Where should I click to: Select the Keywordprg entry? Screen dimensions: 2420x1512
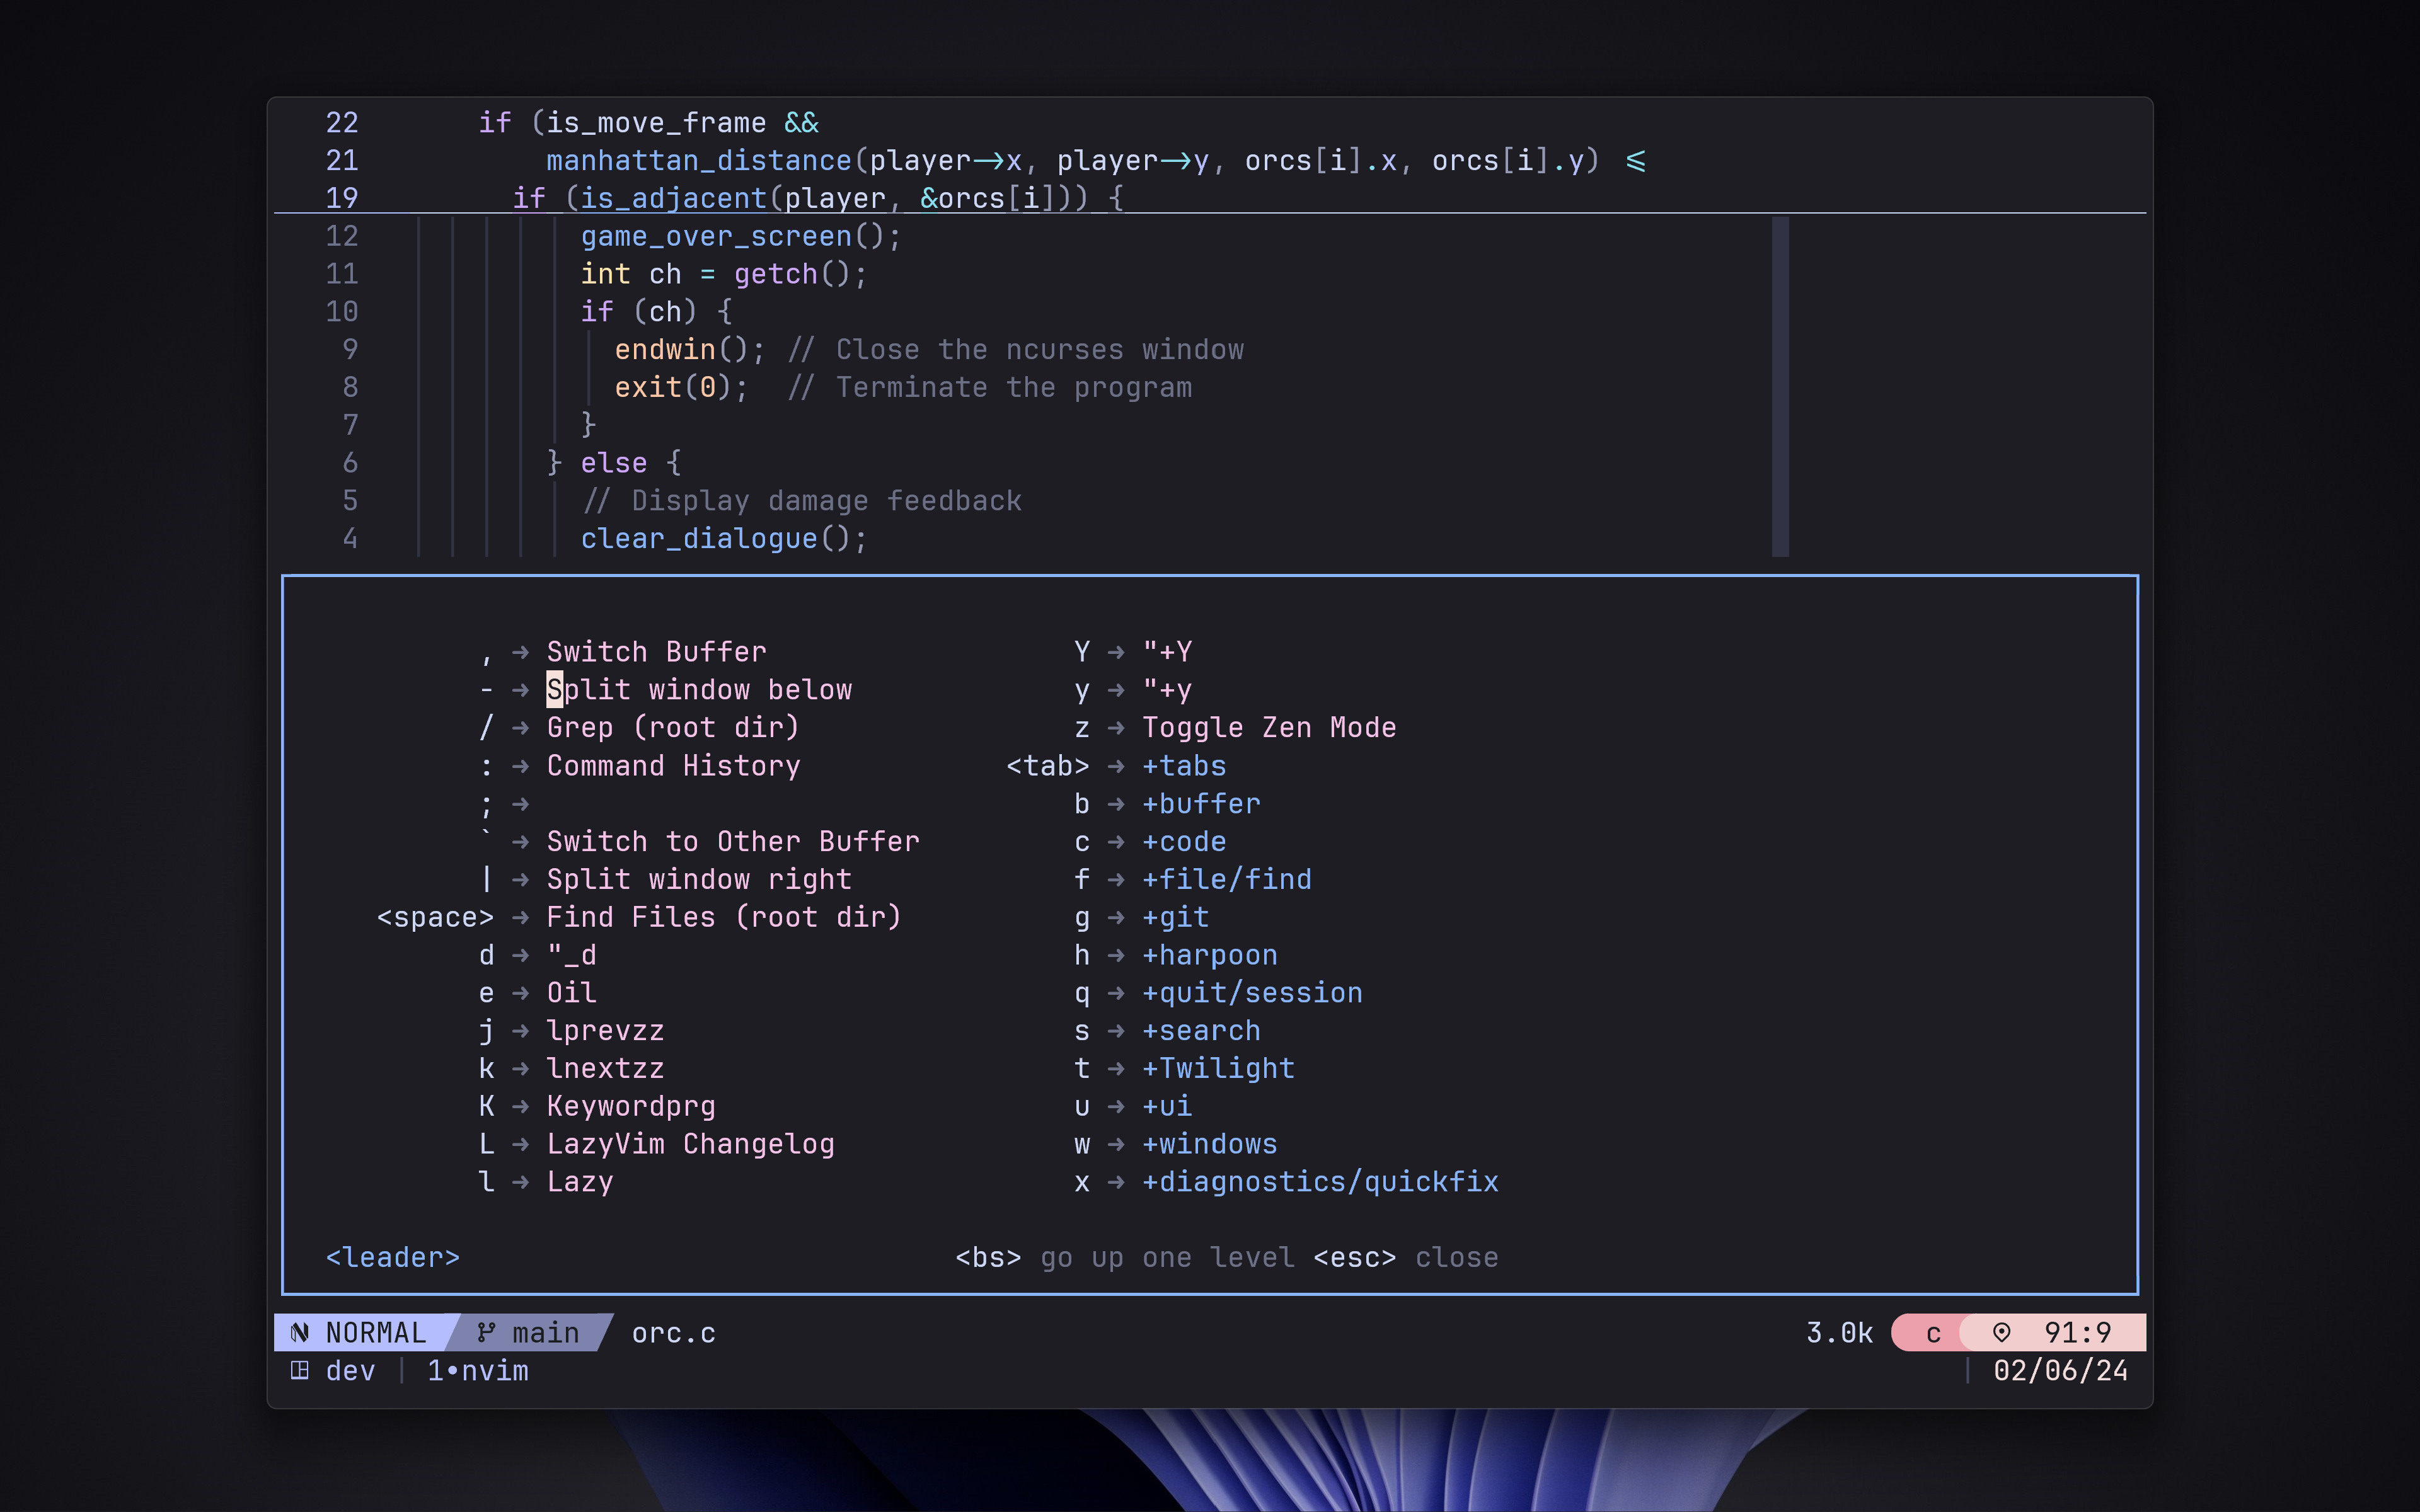631,1106
